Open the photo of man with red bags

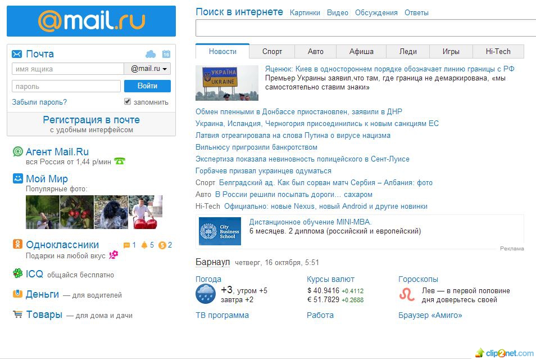[x=146, y=212]
